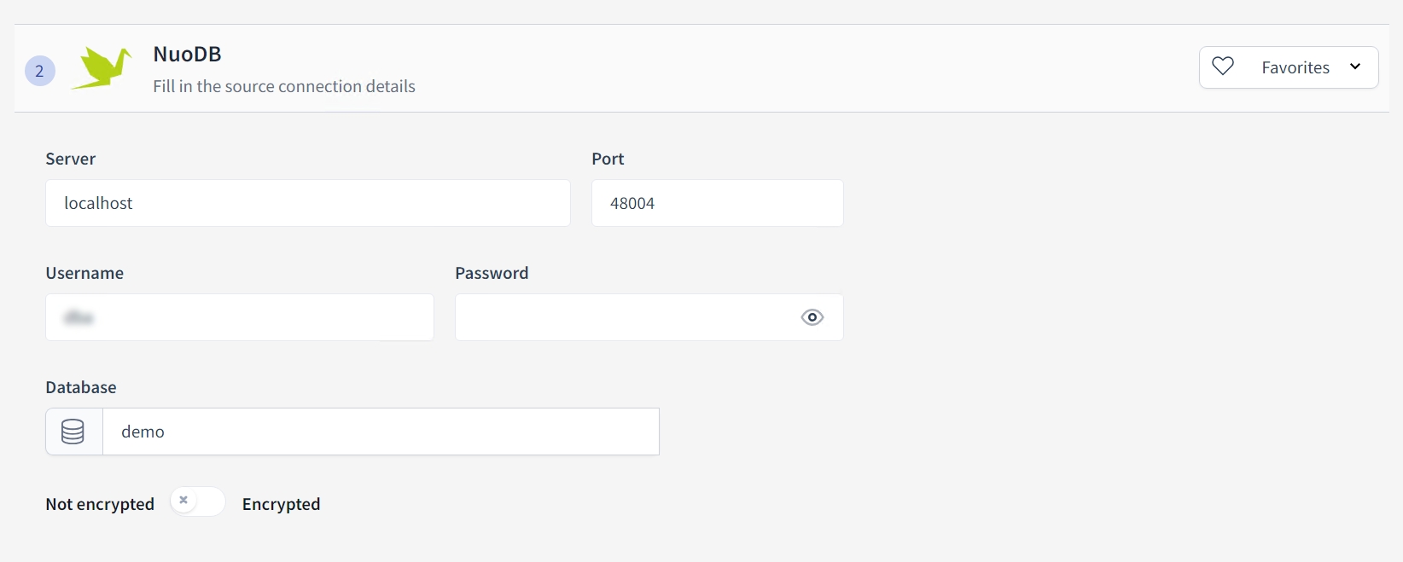The height and width of the screenshot is (562, 1403).
Task: Select the Encrypted option label
Action: [x=281, y=504]
